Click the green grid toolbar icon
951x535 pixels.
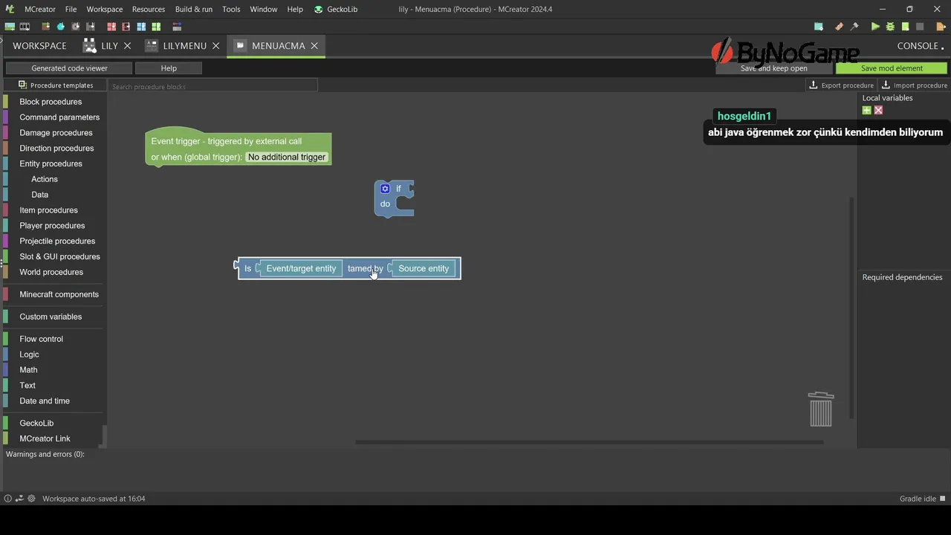[156, 27]
